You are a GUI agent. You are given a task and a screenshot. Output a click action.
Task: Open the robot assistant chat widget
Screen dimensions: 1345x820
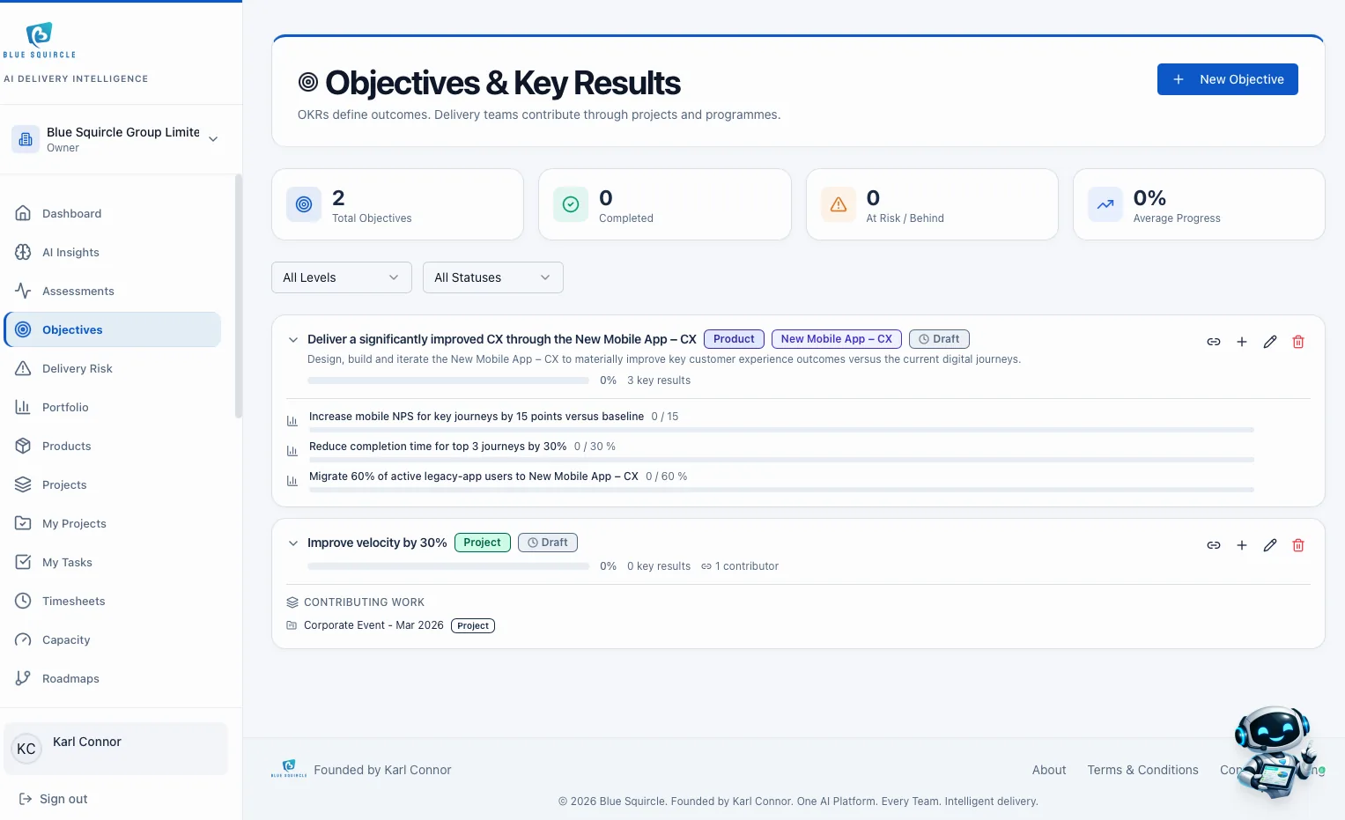click(x=1275, y=753)
